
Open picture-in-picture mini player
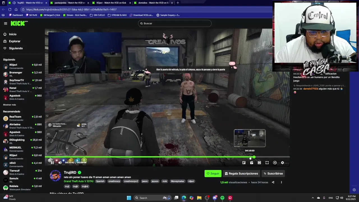point(244,163)
